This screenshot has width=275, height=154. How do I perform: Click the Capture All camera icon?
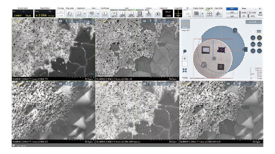(158, 13)
